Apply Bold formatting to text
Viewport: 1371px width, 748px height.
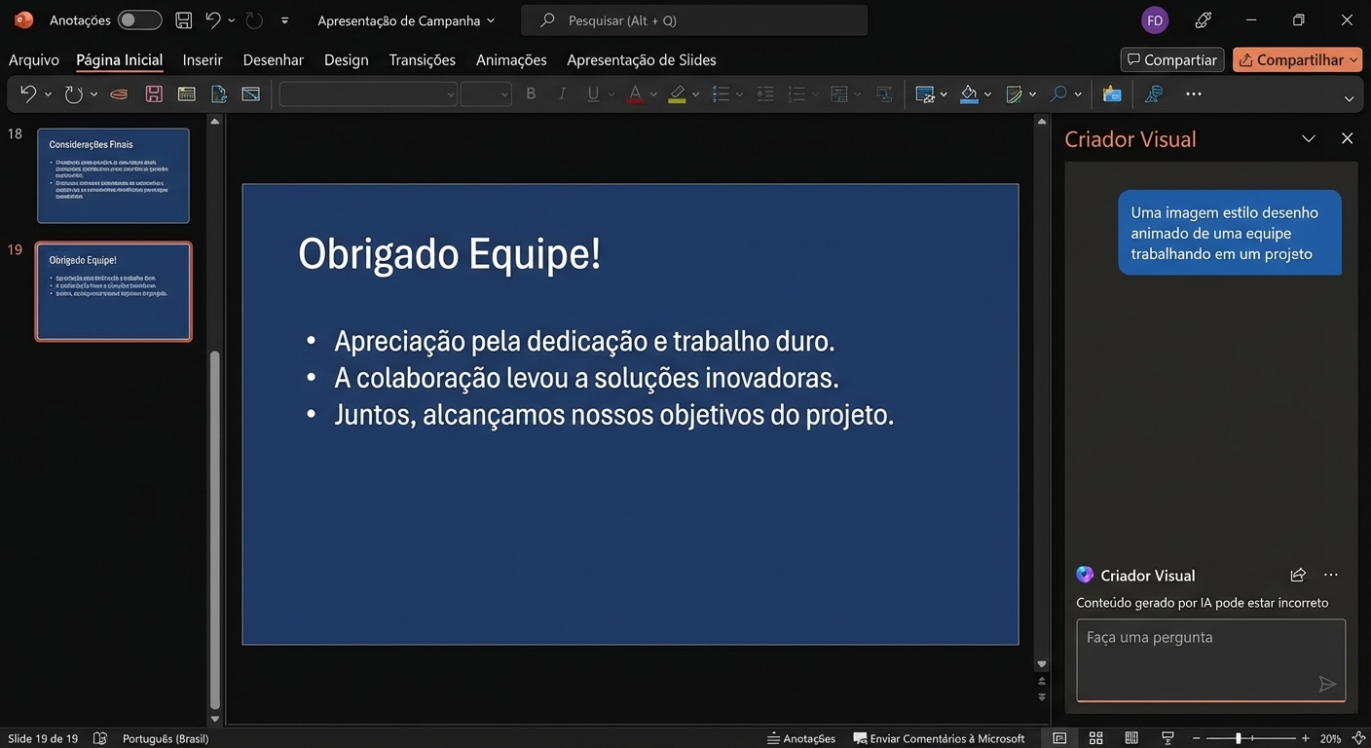[x=531, y=93]
